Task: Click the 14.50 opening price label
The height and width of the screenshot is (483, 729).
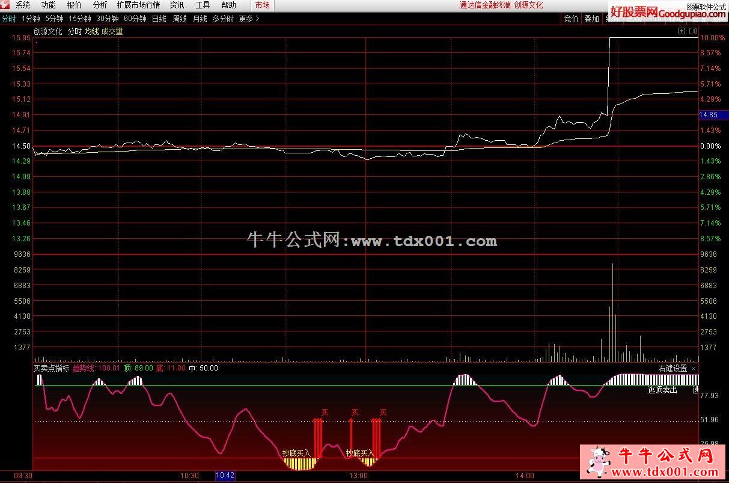Action: 21,146
